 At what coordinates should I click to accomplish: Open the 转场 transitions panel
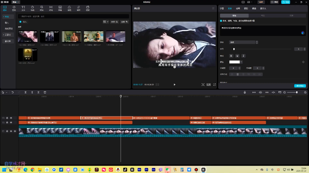[51, 8]
